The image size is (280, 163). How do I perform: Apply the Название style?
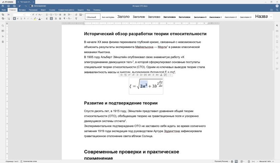point(261,17)
